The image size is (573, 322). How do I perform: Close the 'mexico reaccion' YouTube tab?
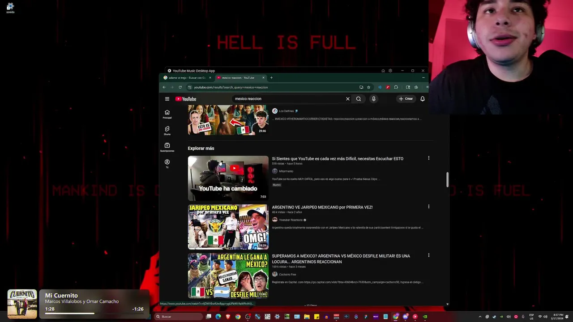click(263, 78)
